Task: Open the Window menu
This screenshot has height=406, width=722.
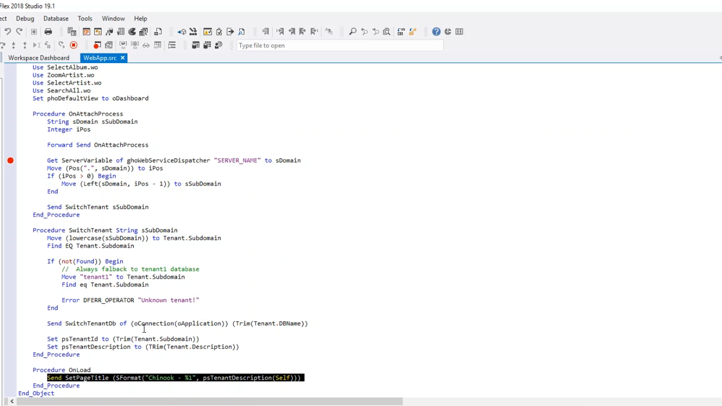Action: click(x=113, y=19)
